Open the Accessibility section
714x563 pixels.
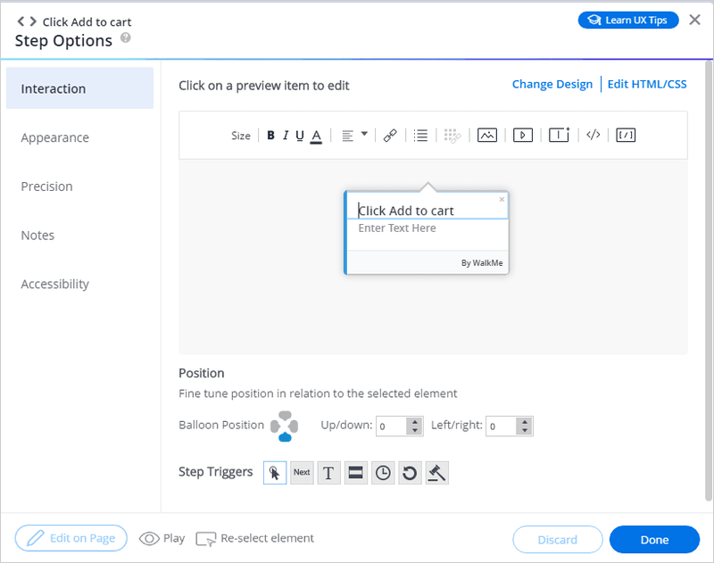(54, 283)
